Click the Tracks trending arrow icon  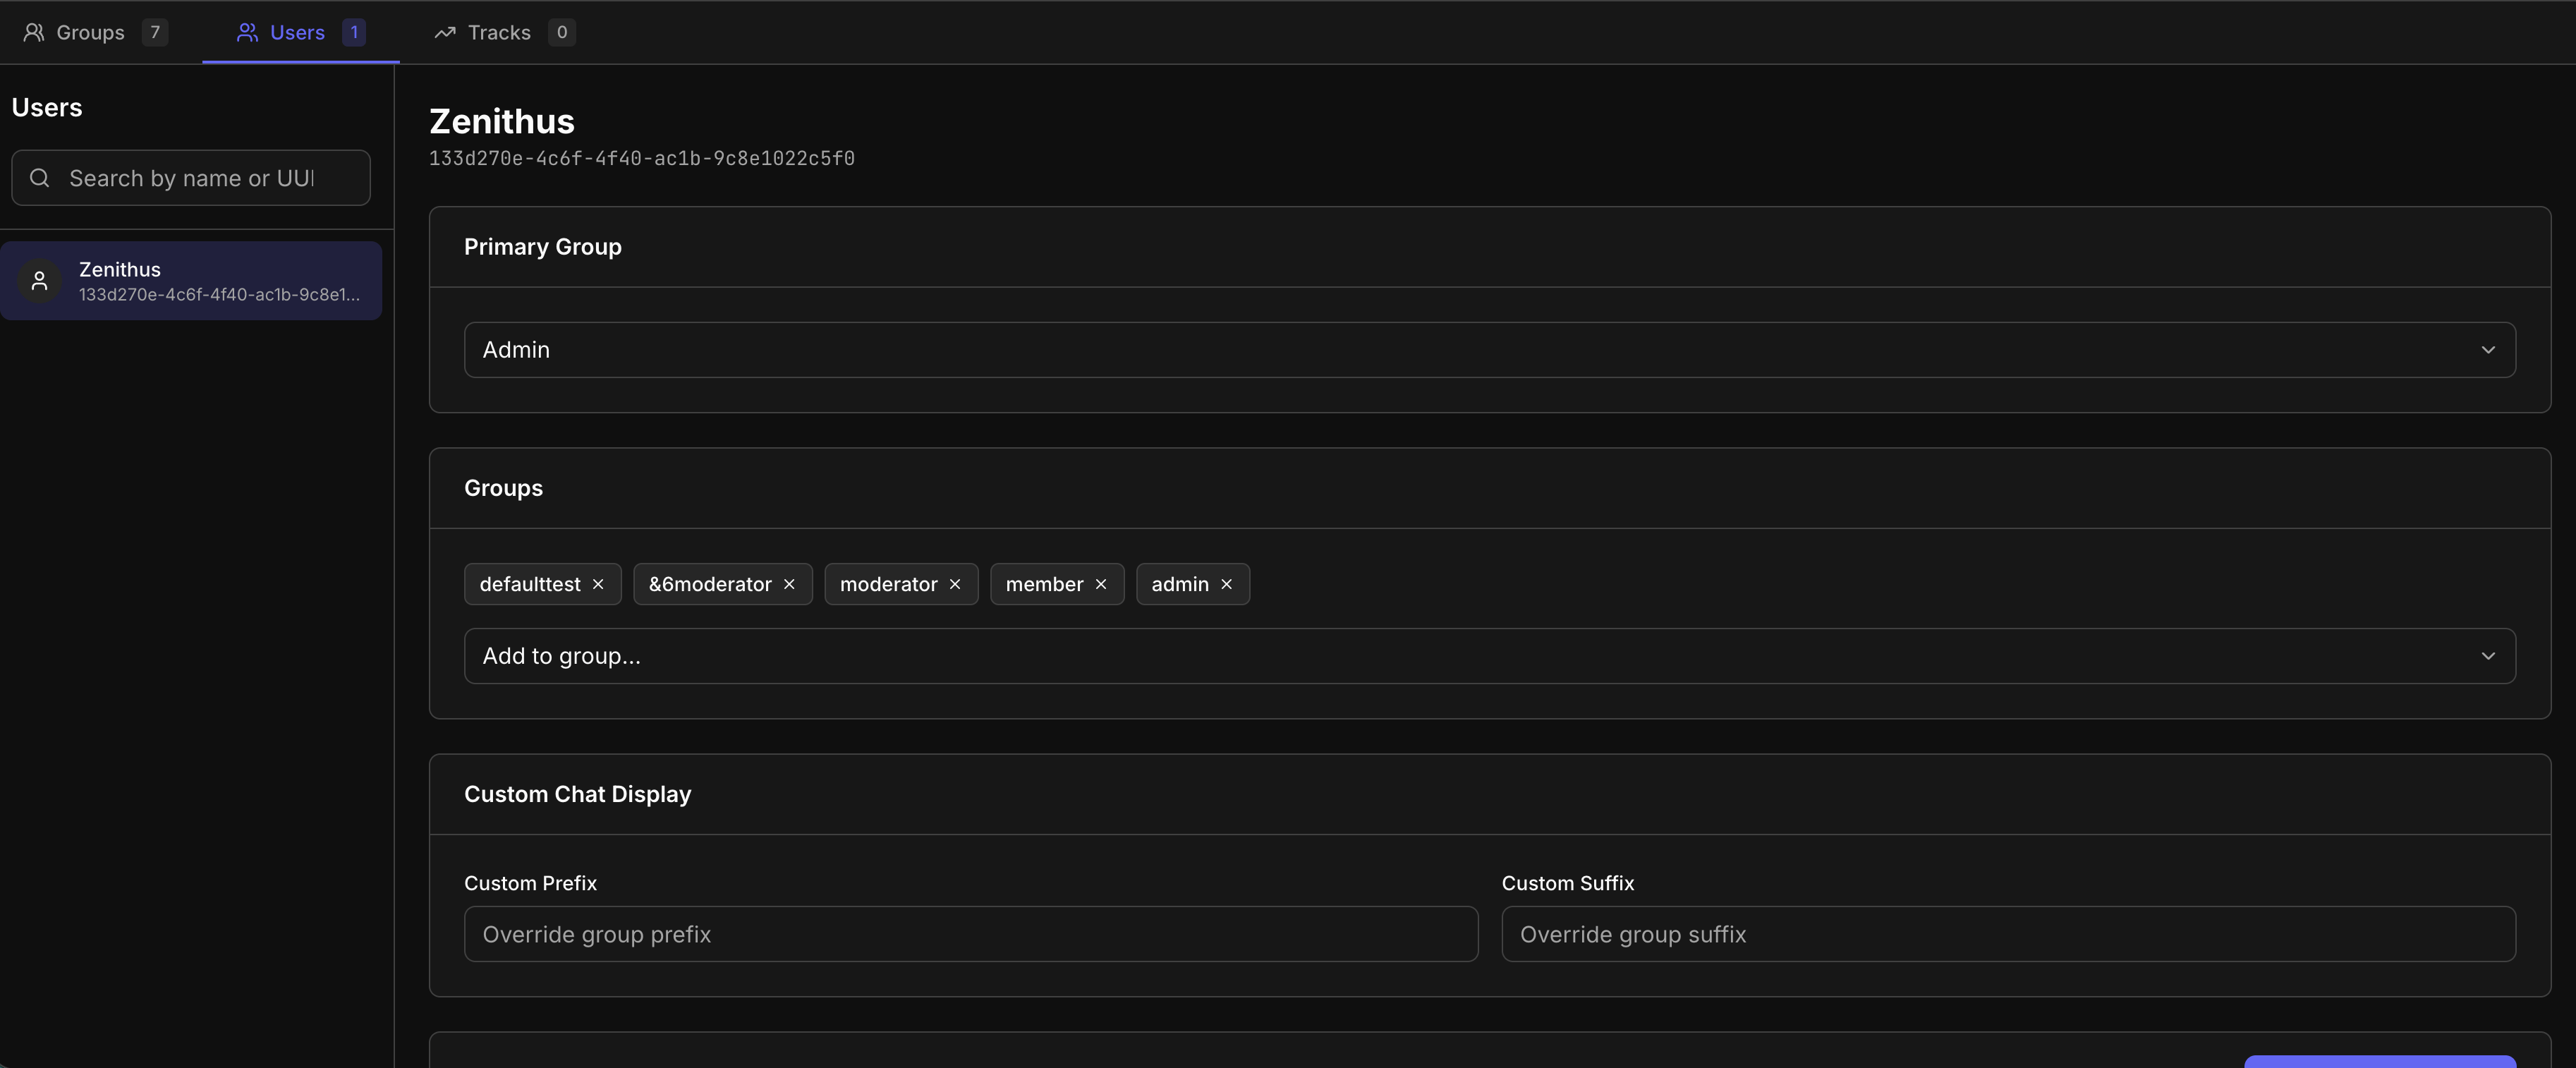pos(445,33)
